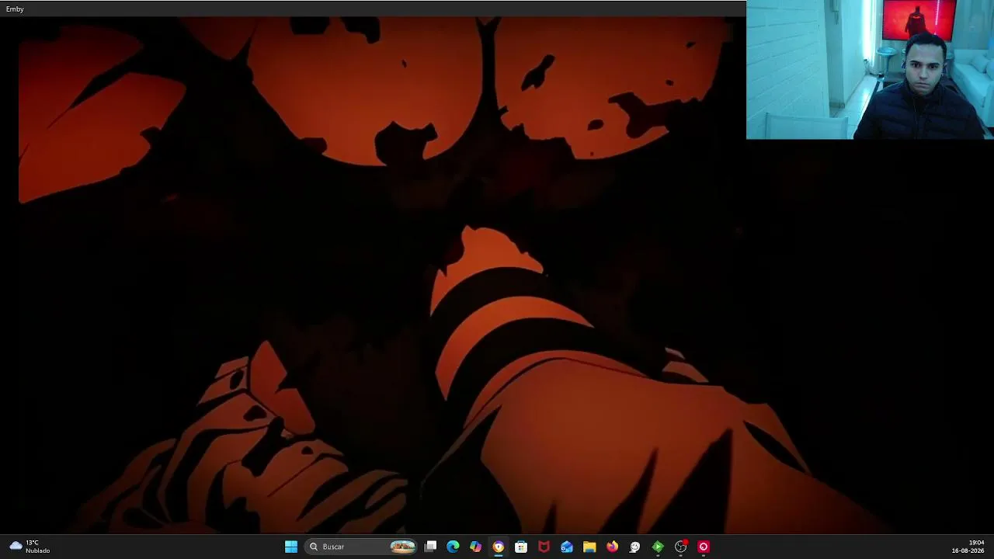Switch to the active purple-and-yellow keyhole taskbar app
The image size is (994, 559).
[499, 547]
